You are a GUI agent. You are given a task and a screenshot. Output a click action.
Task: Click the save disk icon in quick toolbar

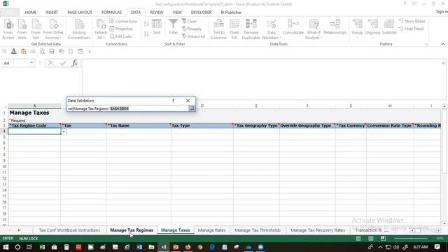pyautogui.click(x=52, y=51)
